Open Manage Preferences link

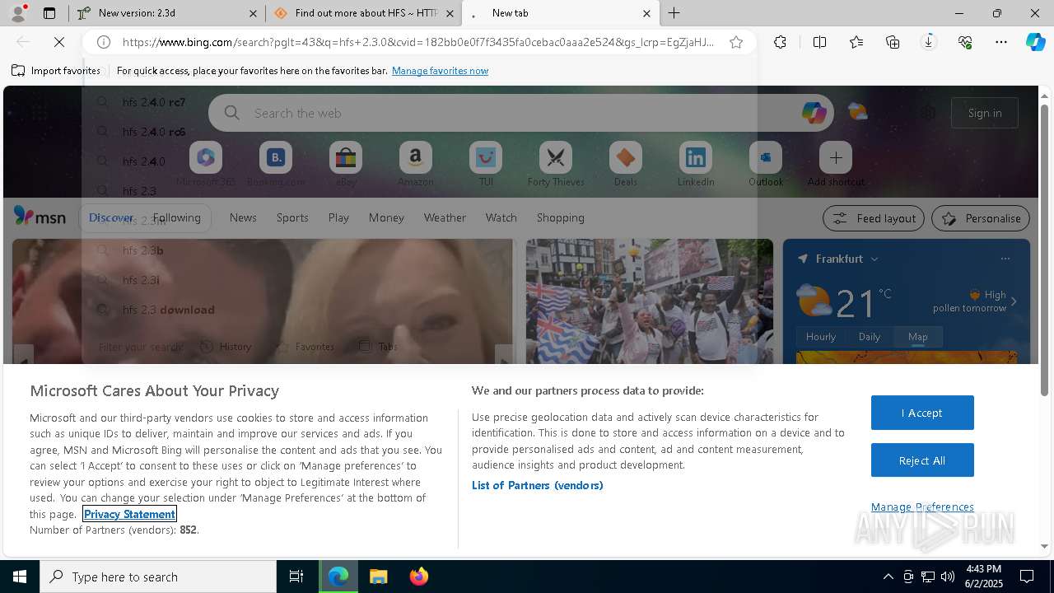tap(922, 507)
